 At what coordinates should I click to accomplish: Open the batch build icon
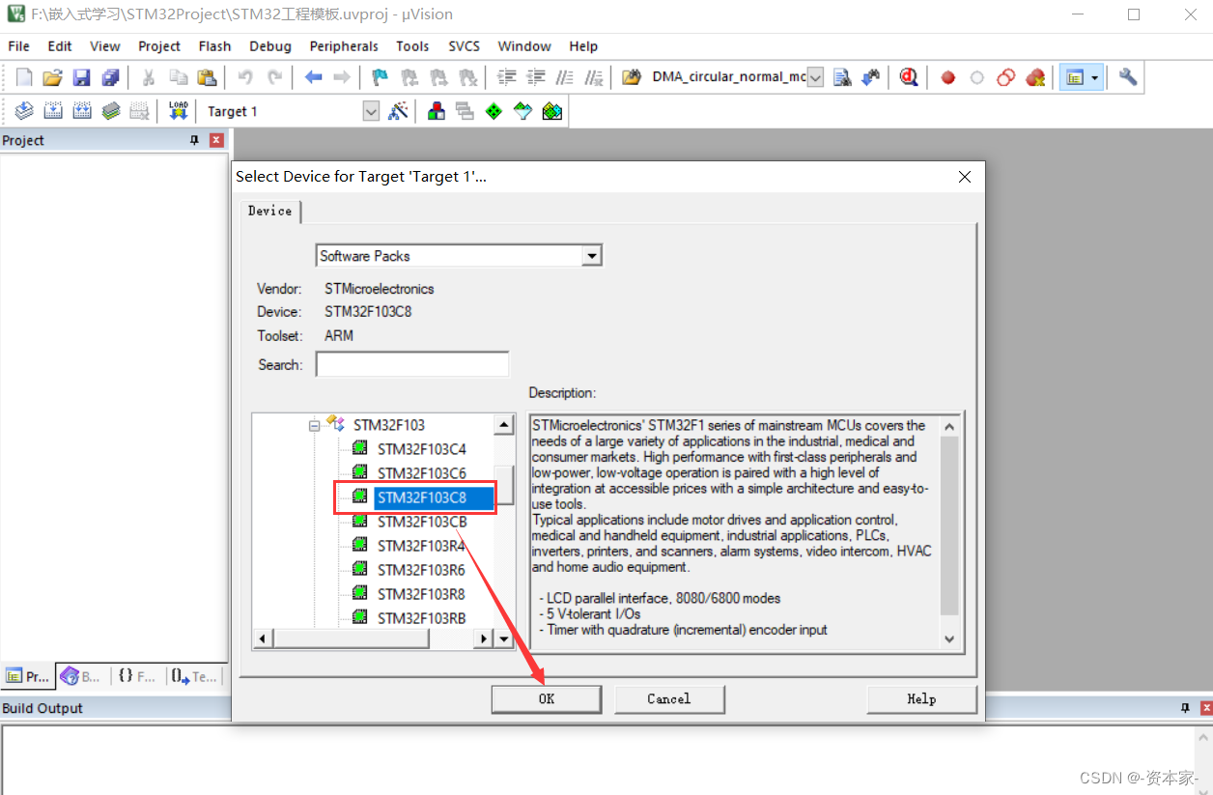click(x=111, y=111)
